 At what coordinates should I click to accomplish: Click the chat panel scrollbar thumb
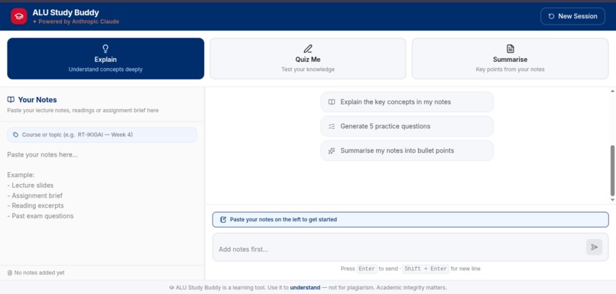[612, 170]
